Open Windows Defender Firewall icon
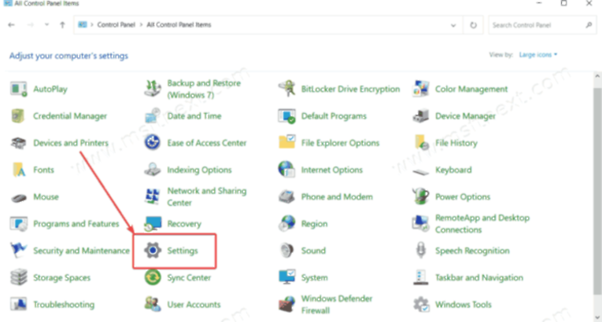Image resolution: width=602 pixels, height=322 pixels. point(286,305)
